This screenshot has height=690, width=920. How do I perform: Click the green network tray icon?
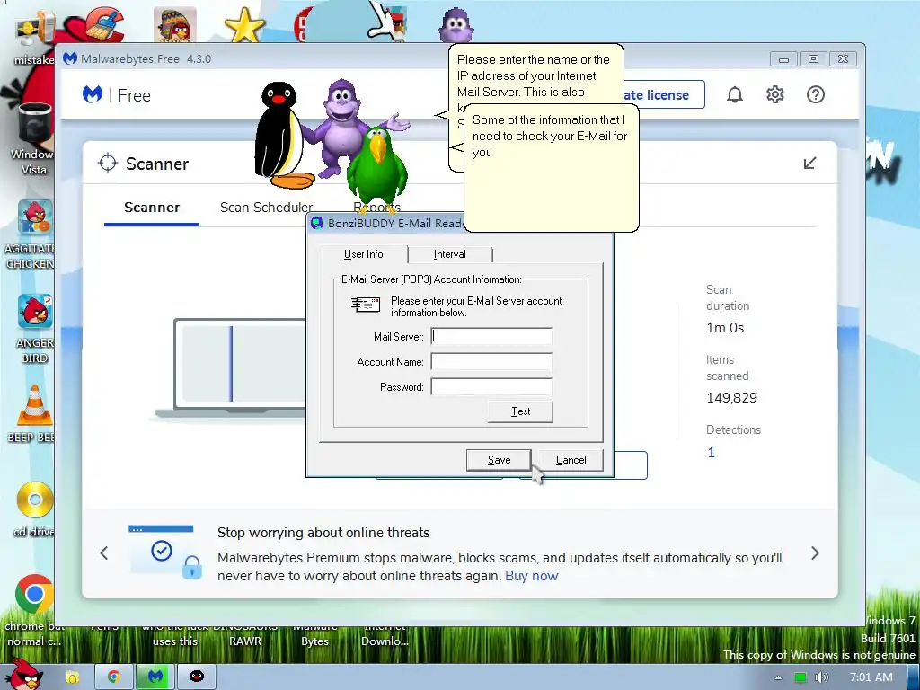point(800,677)
